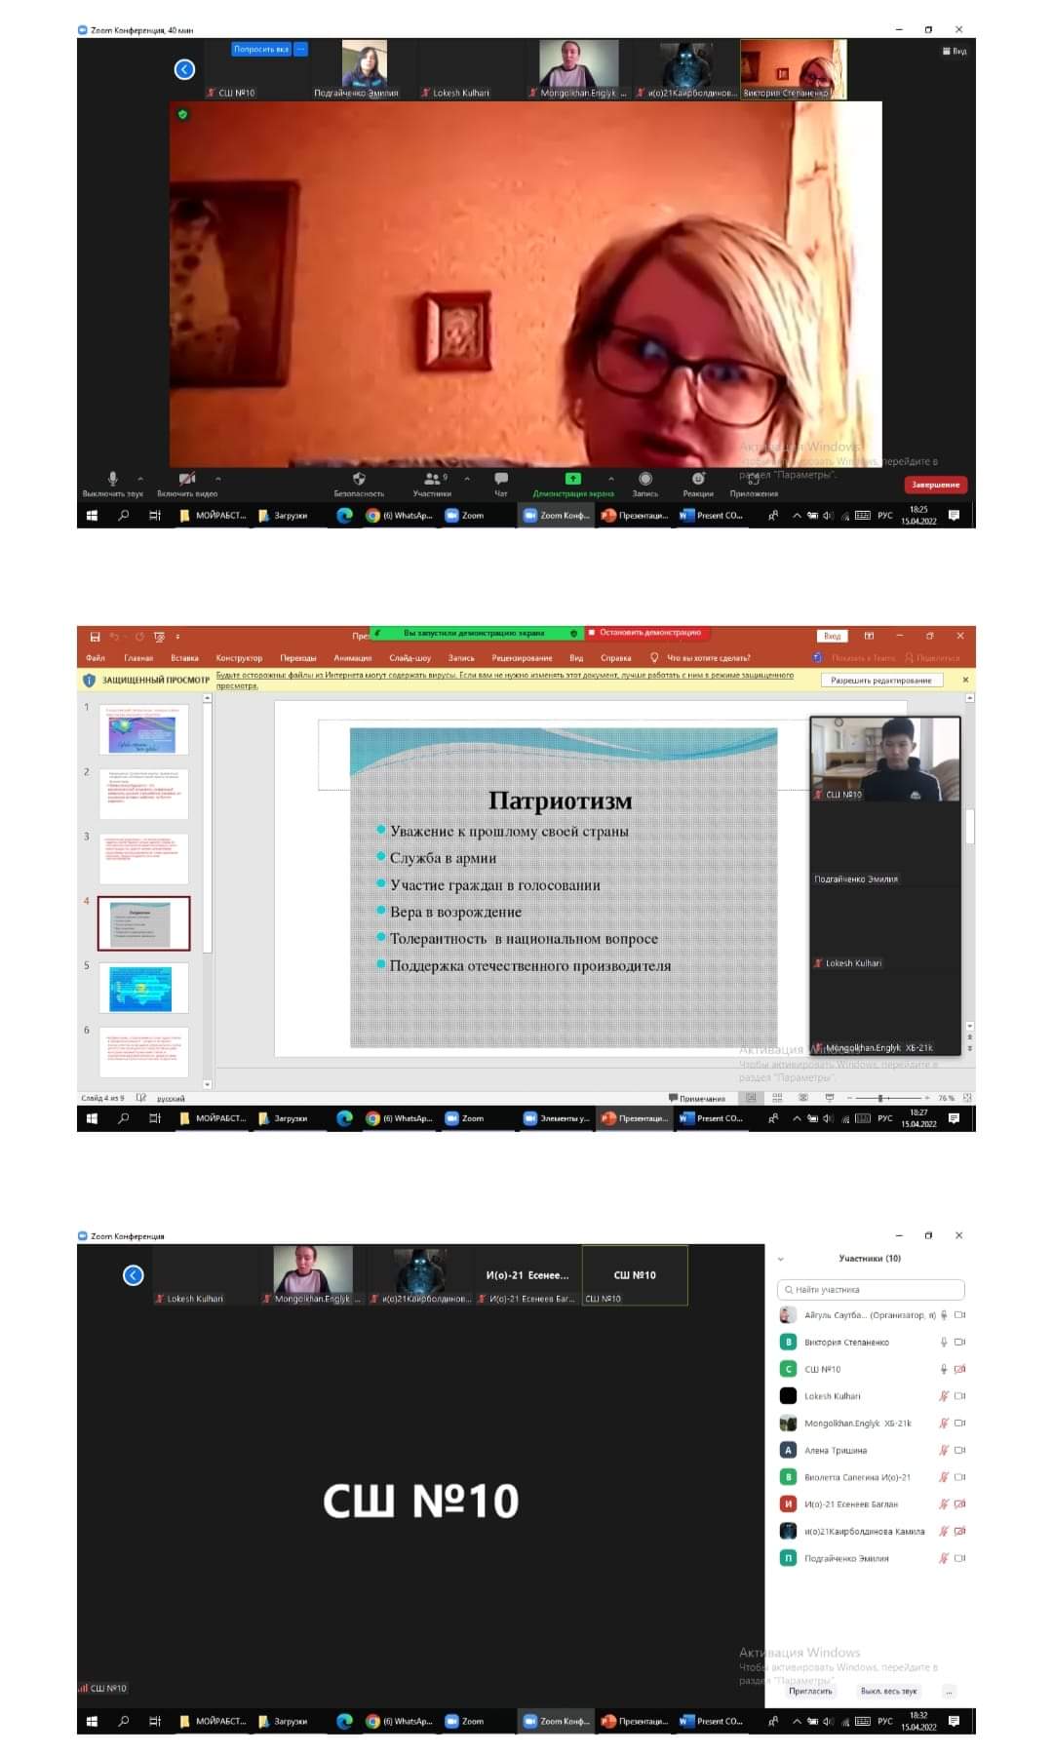Click the green Демонстрация экрана share icon

(573, 478)
